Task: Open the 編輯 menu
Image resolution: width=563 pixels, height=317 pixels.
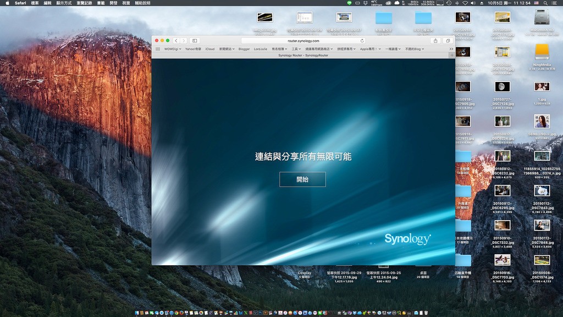Action: (47, 3)
